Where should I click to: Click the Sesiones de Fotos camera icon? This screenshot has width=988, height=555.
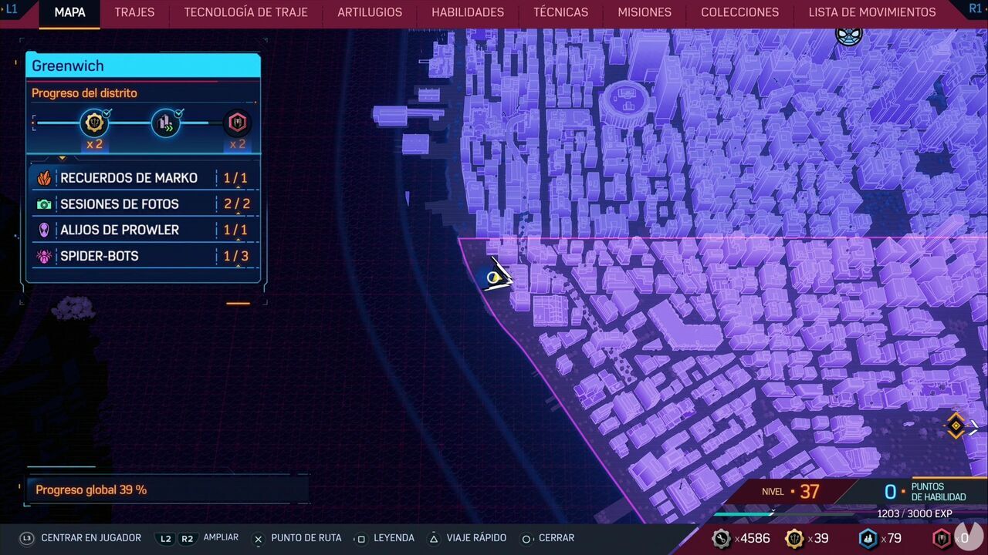(x=44, y=204)
